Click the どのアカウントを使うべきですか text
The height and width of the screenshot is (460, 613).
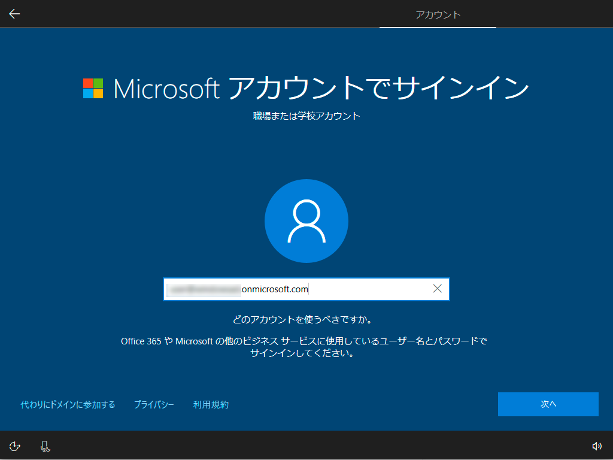[306, 319]
